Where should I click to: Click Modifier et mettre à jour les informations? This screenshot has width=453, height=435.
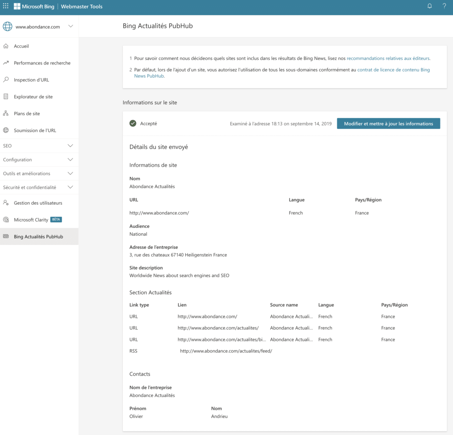click(x=388, y=124)
